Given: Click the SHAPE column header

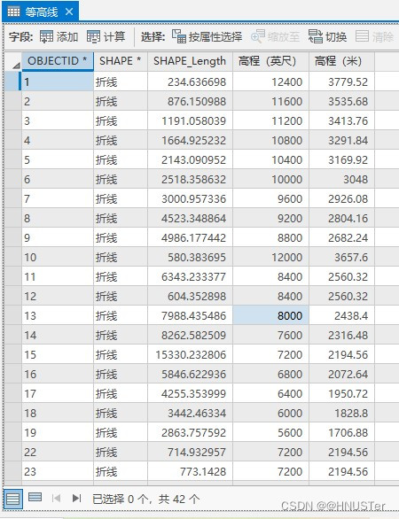Looking at the screenshot, I should pos(121,61).
